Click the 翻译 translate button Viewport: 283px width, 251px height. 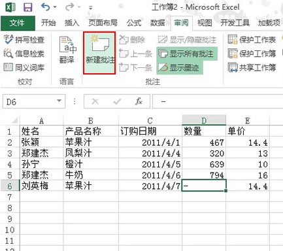pyautogui.click(x=67, y=50)
